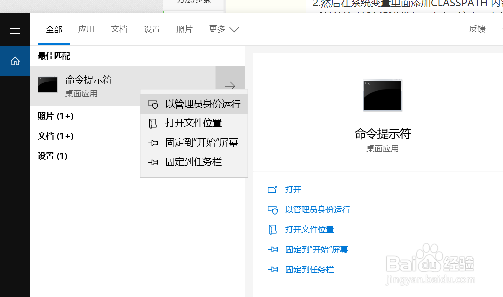The image size is (503, 297).
Task: Select 命令提示符 best match result
Action: [x=123, y=86]
